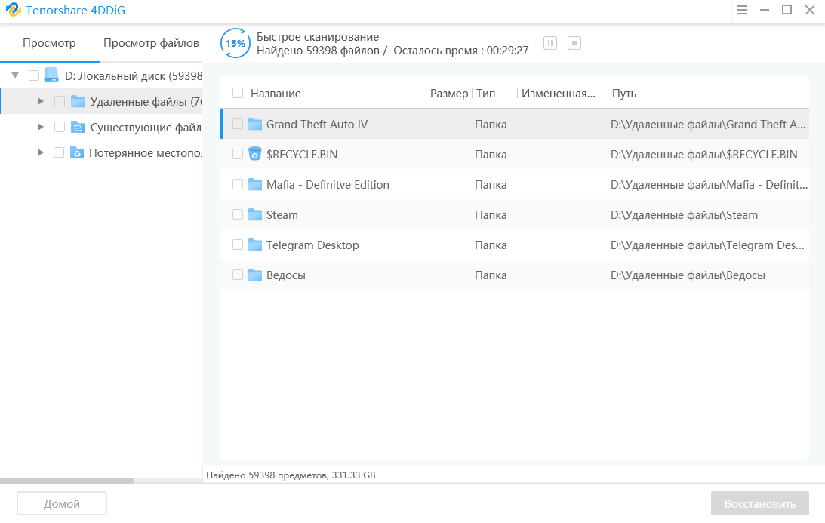Image resolution: width=825 pixels, height=523 pixels.
Task: Click path D:\Удаленные файлы\Steam
Action: (684, 214)
